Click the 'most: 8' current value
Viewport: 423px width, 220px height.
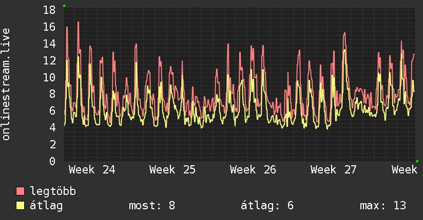(x=152, y=206)
